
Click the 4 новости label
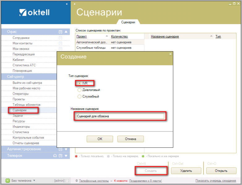121,181
